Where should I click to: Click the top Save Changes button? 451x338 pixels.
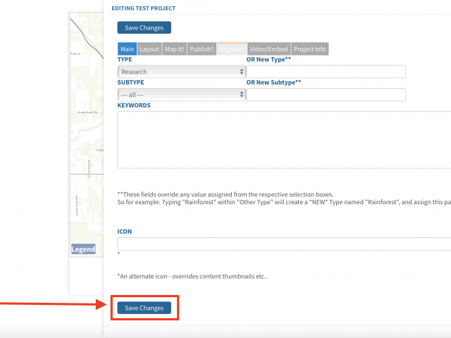tap(144, 28)
